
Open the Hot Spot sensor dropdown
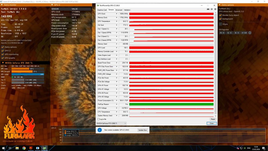coord(117,25)
